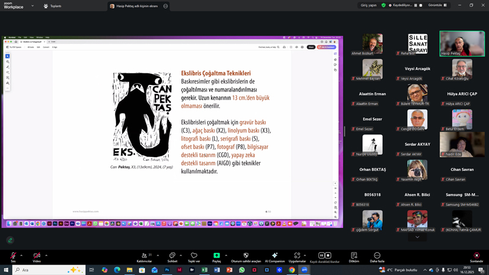Expand video options arrow beside Video
This screenshot has width=489, height=275.
[x=46, y=255]
